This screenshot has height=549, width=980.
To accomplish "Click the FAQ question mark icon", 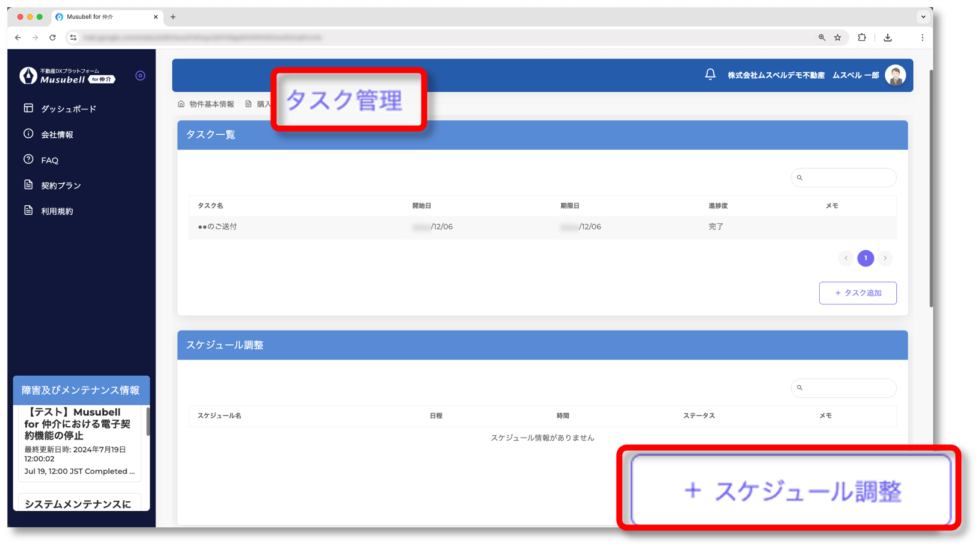I will pyautogui.click(x=28, y=160).
